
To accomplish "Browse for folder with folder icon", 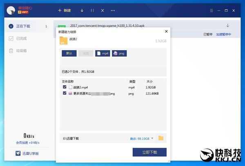I will [161, 138].
